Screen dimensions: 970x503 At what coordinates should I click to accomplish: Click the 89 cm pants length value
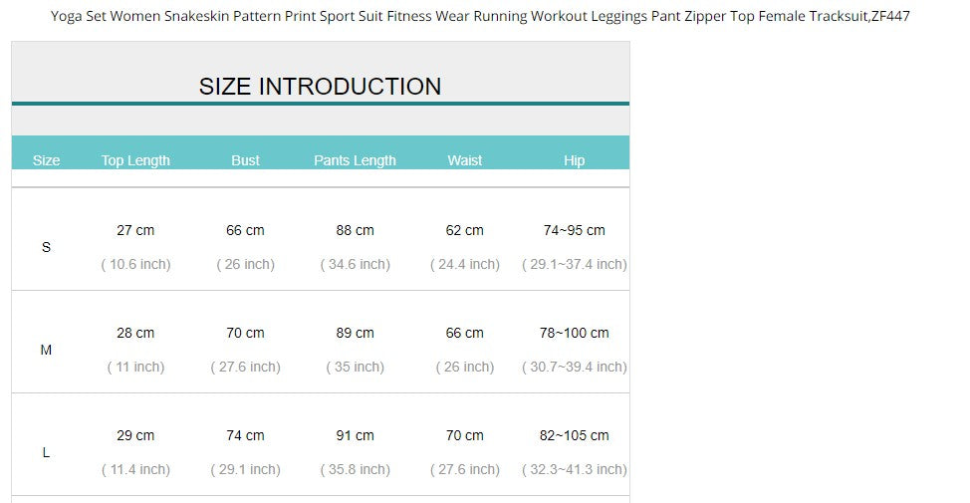click(x=355, y=333)
